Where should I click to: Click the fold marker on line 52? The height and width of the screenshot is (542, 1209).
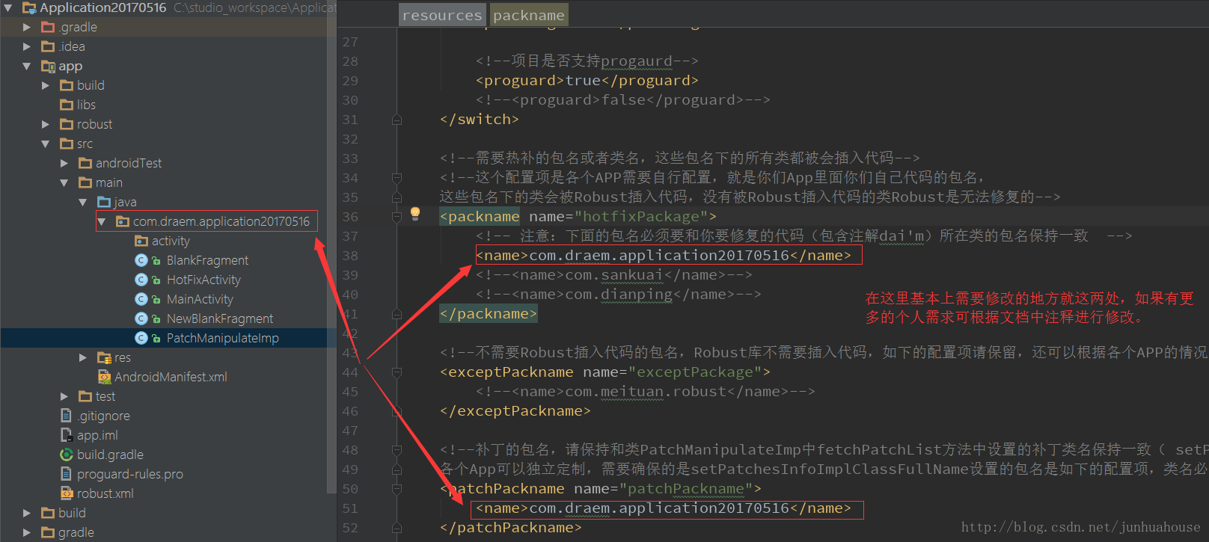397,528
